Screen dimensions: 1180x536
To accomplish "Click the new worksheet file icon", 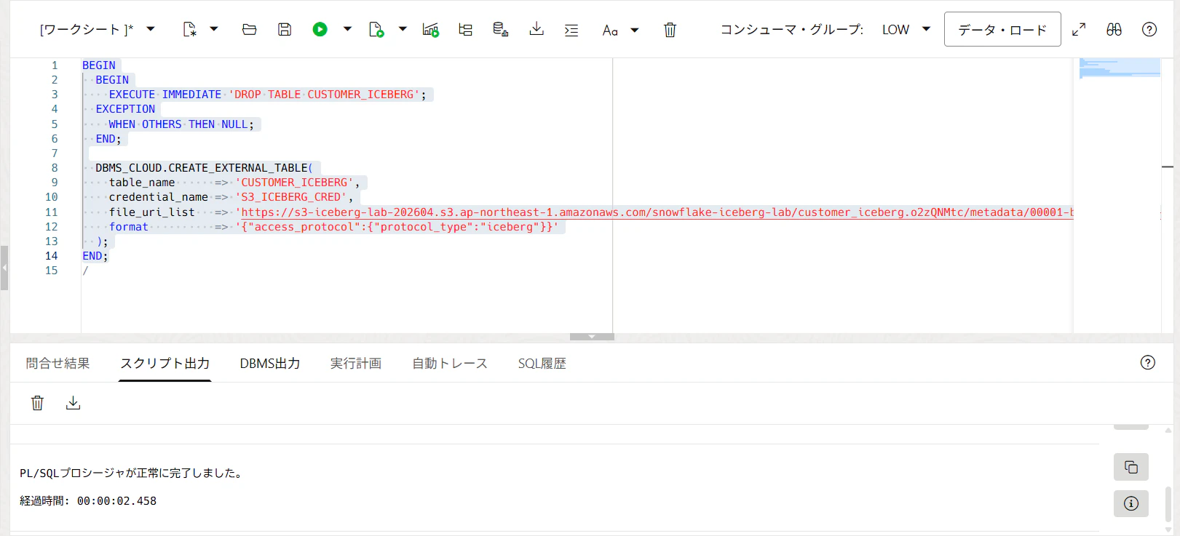I will tap(189, 29).
